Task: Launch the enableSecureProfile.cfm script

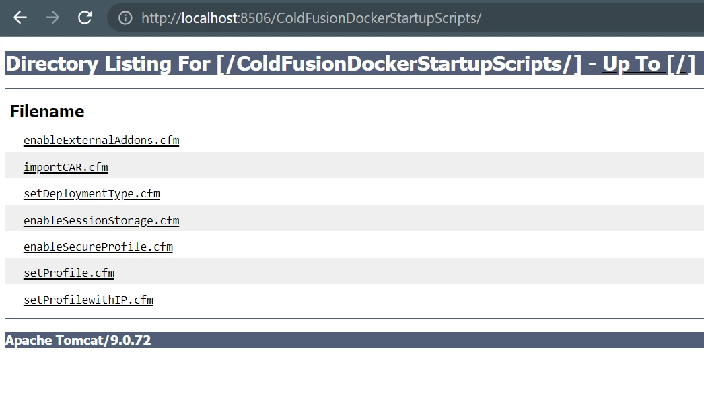Action: point(98,247)
